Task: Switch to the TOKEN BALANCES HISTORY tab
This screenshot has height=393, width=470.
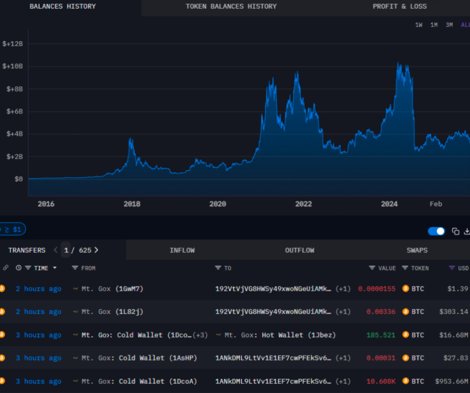Action: tap(231, 6)
